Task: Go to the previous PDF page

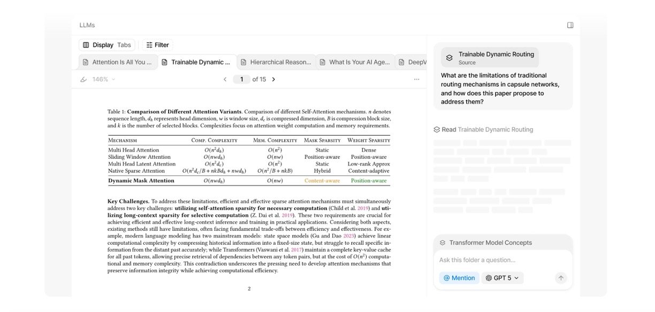Action: point(225,79)
